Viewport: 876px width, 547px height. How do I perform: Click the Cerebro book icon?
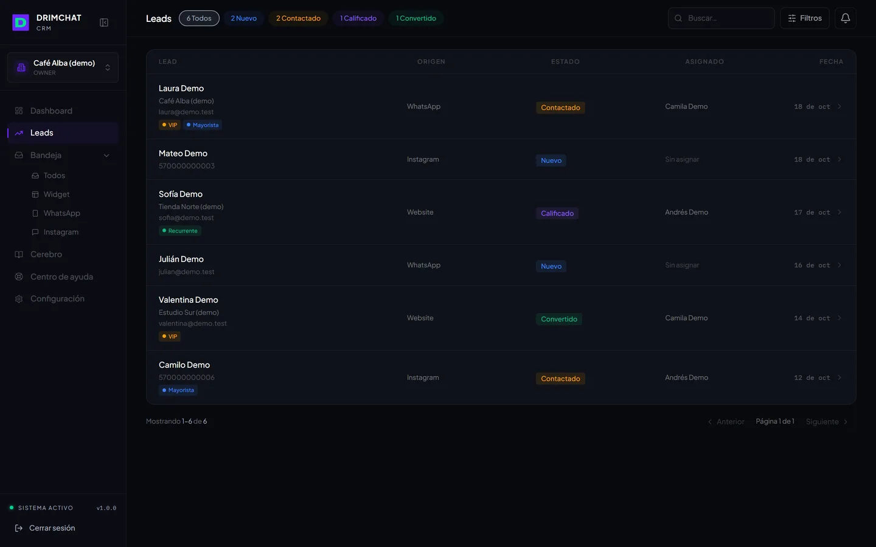point(19,255)
